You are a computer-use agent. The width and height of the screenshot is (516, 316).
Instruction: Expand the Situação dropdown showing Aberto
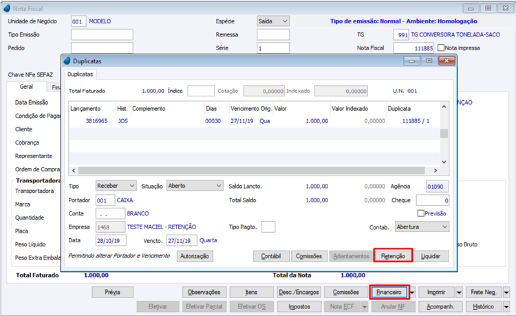coord(195,186)
